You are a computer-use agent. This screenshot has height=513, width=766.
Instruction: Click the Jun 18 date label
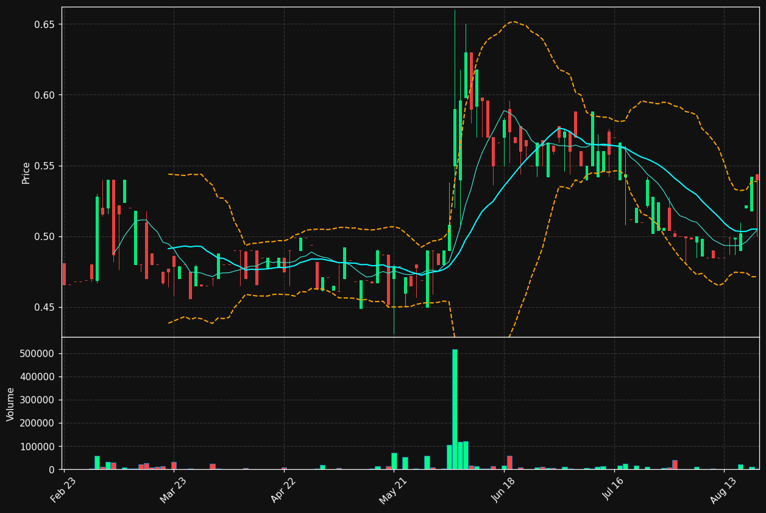[x=503, y=490]
